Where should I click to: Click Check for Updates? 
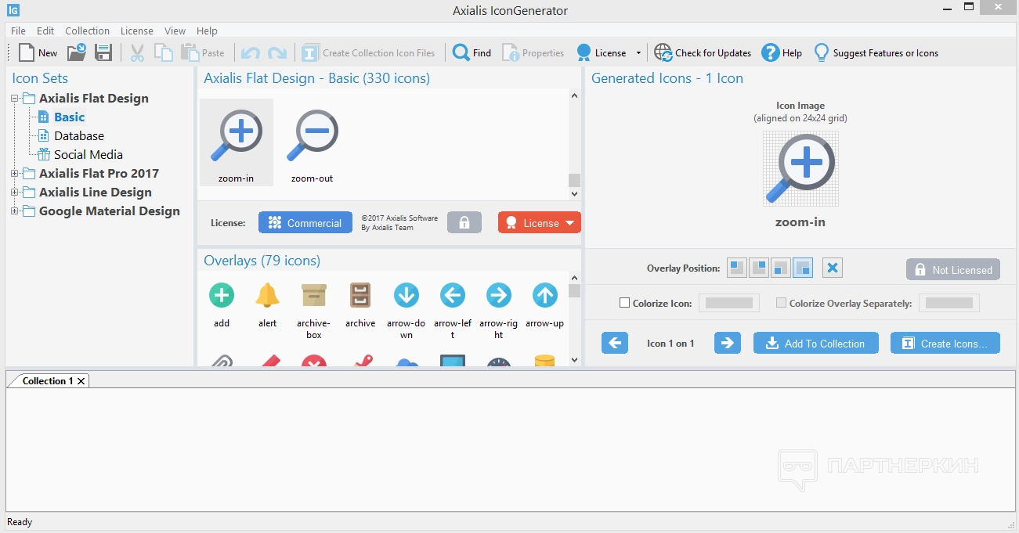coord(703,52)
